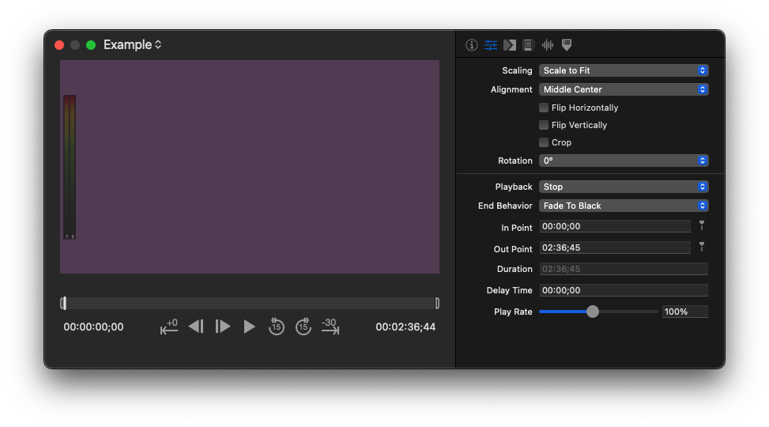Viewport: 769px width, 427px height.
Task: Open the audio waveform inspector tab
Action: tap(548, 45)
